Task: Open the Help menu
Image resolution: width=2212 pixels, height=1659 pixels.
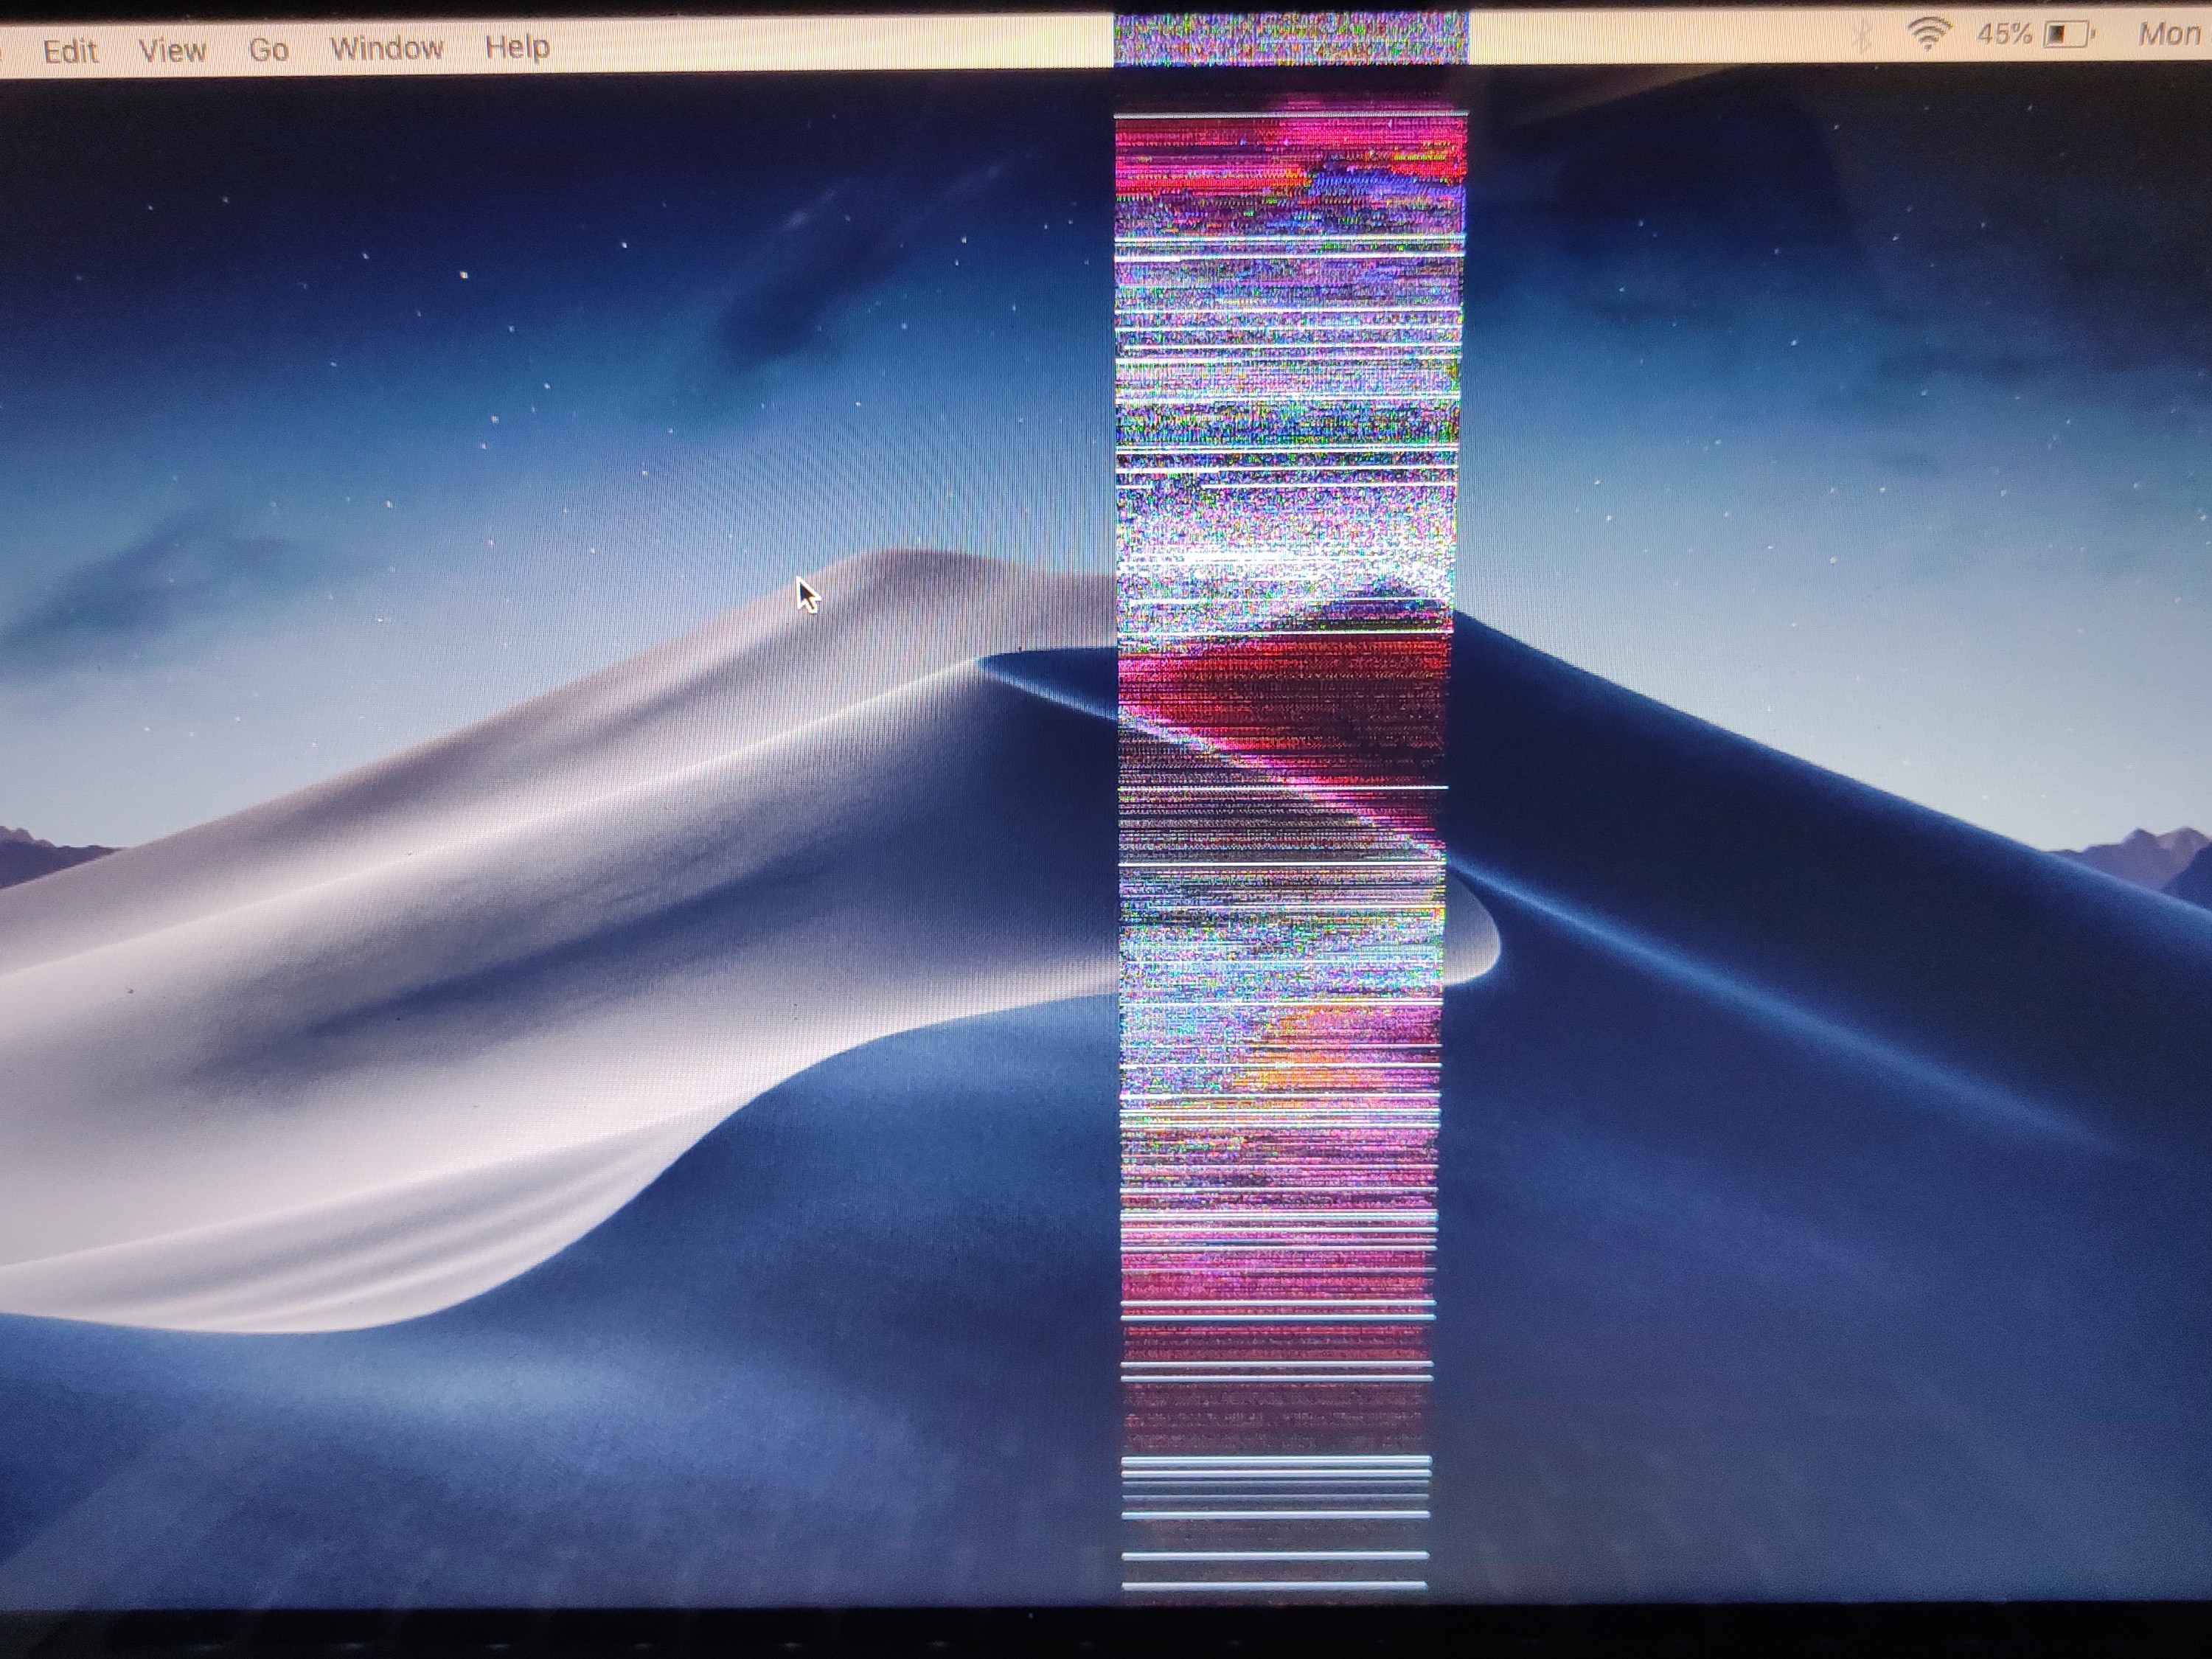Action: point(517,46)
